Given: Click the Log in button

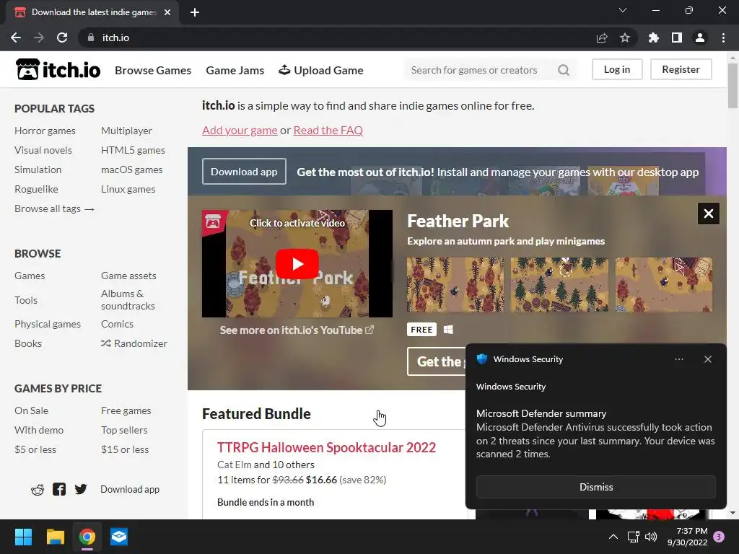Looking at the screenshot, I should 617,69.
